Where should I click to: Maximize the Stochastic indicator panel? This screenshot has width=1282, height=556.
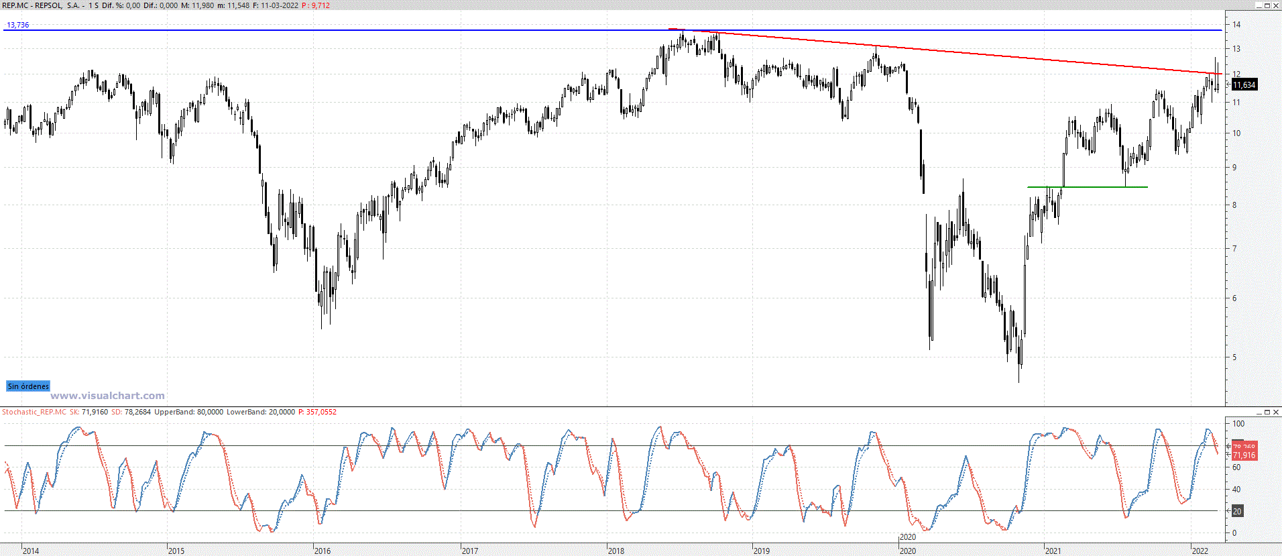click(1267, 412)
